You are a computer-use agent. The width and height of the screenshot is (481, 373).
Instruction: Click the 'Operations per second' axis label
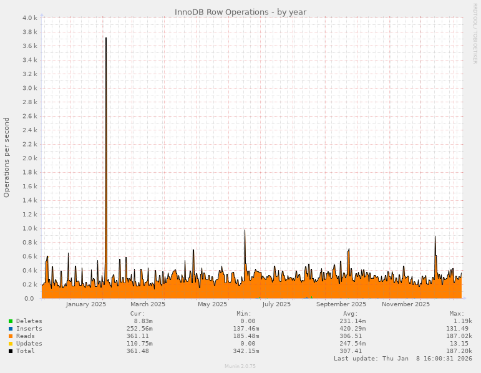point(6,157)
